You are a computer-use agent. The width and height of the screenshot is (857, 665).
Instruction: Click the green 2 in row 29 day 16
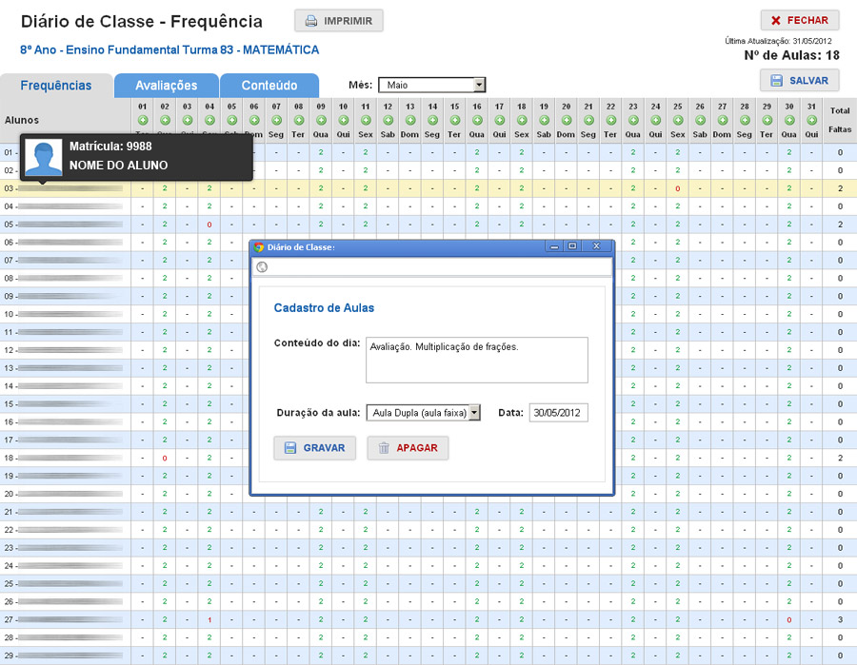[x=477, y=655]
